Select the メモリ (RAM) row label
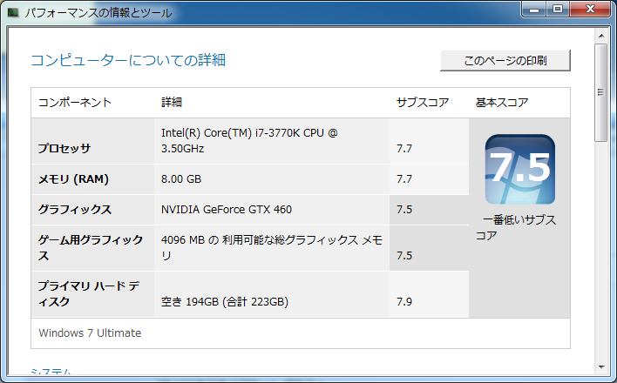Image resolution: width=617 pixels, height=383 pixels. 73,179
